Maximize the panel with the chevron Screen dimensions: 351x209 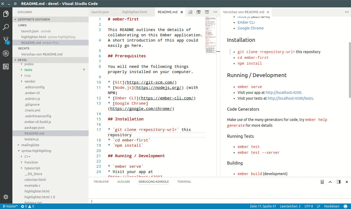point(330,182)
